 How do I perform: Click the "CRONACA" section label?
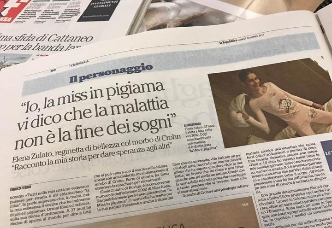click(x=79, y=64)
